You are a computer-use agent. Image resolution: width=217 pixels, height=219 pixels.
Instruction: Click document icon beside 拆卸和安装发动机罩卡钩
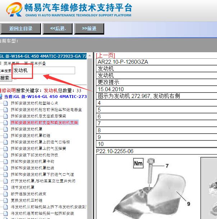pyautogui.click(x=6, y=161)
